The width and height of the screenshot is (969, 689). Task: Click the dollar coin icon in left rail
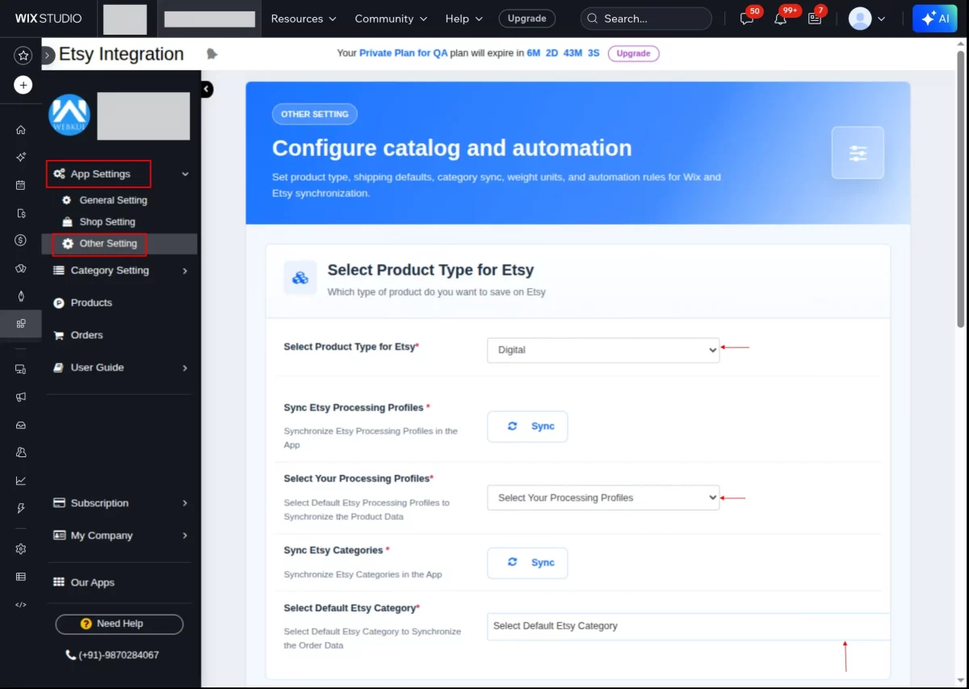21,240
